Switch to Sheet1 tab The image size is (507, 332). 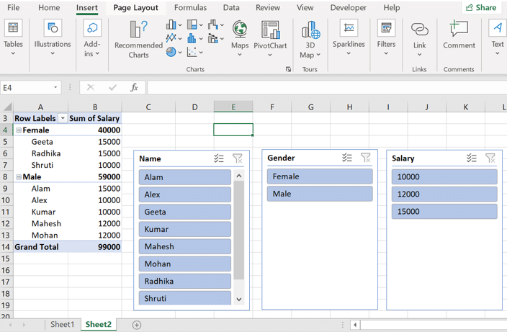click(x=62, y=324)
